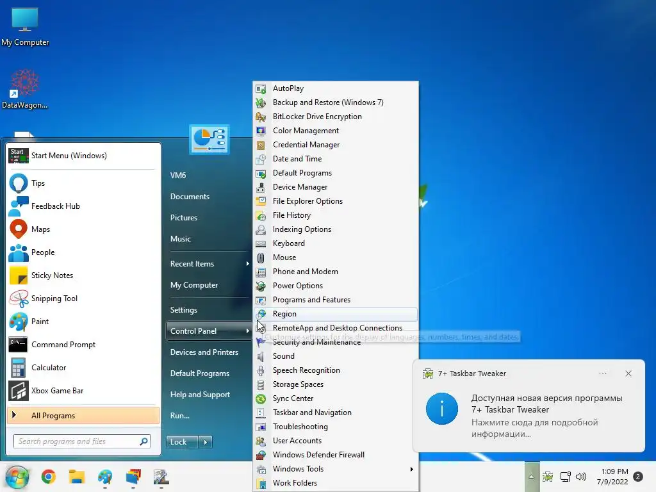
Task: Click the User Accounts icon
Action: click(261, 441)
